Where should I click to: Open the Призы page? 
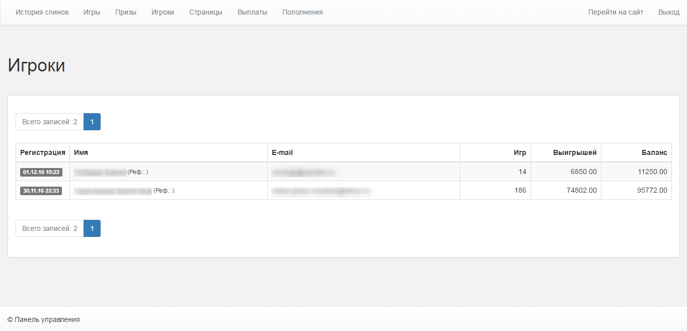(125, 12)
